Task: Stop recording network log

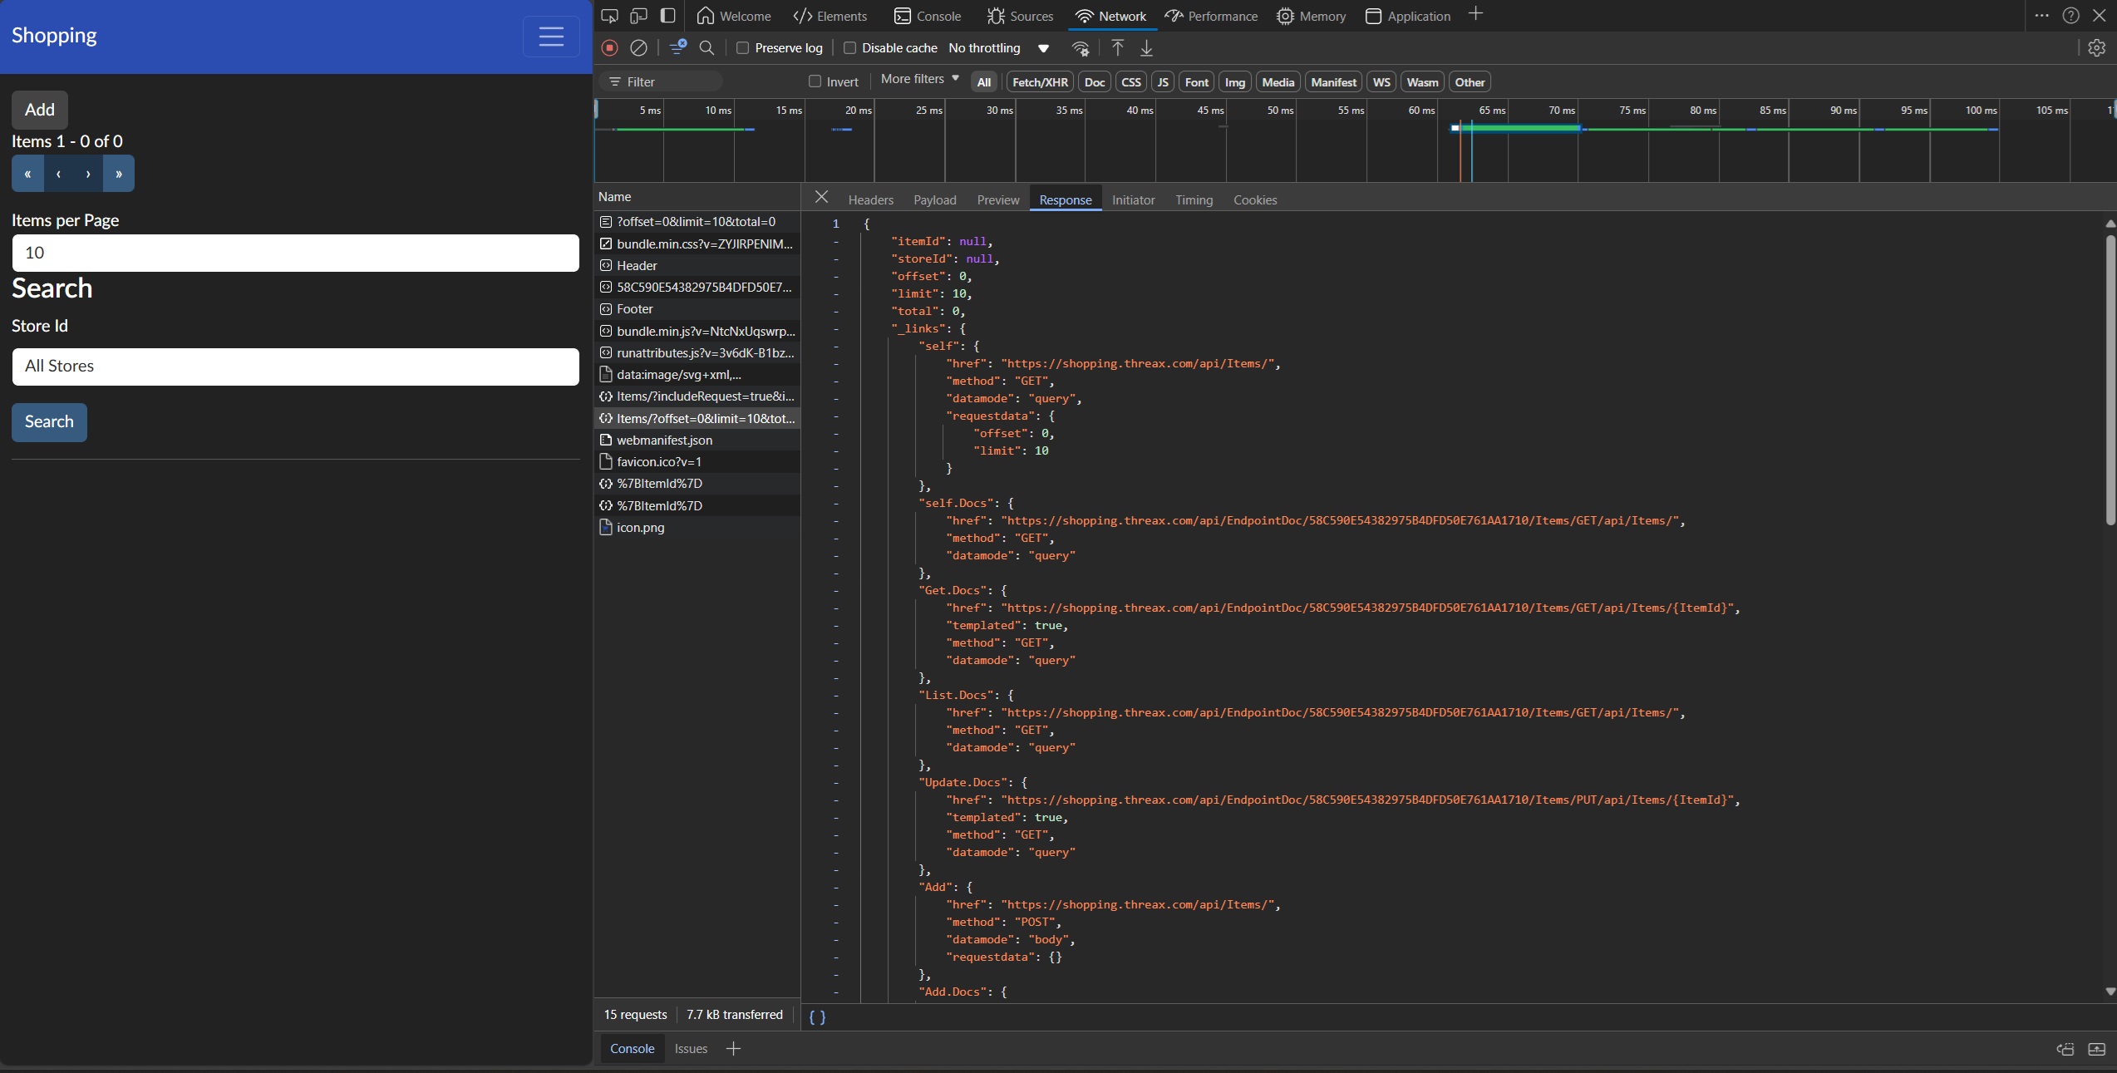Action: 609,48
